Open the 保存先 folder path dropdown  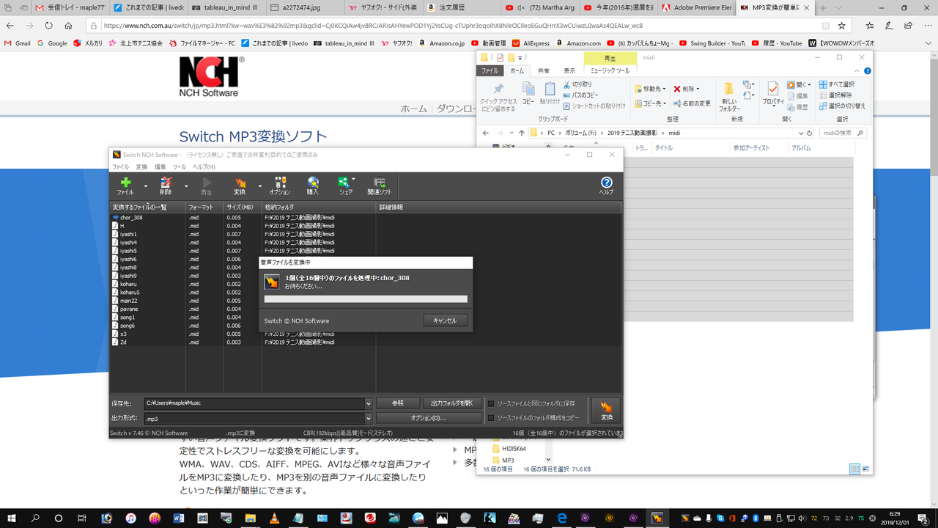tap(369, 403)
